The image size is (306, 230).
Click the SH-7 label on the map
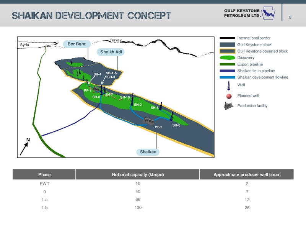click(x=109, y=95)
